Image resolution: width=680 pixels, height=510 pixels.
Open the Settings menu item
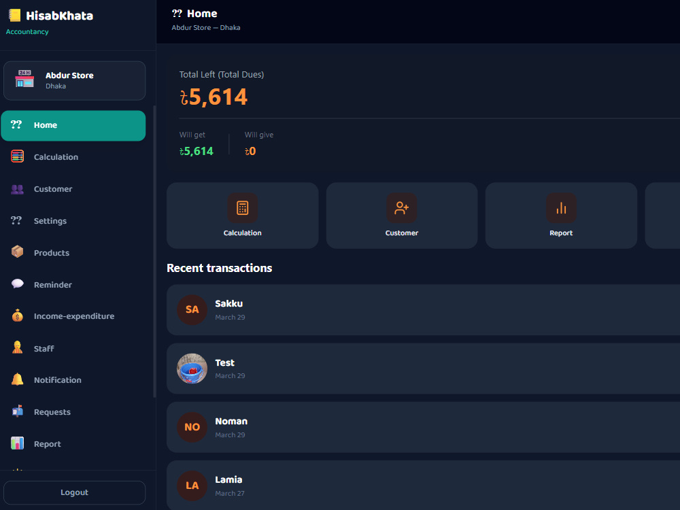pos(73,221)
